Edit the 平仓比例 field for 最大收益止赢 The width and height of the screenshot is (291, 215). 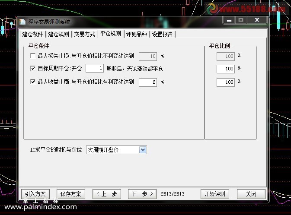(x=226, y=82)
